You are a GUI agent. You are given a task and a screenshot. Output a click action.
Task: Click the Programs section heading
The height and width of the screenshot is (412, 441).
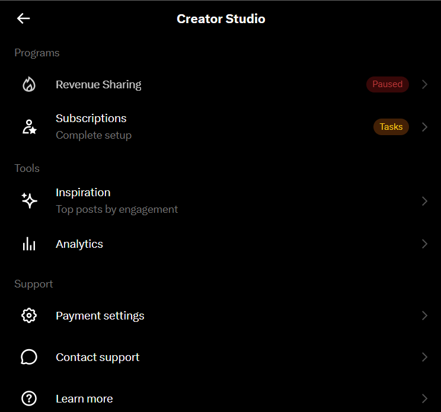click(37, 53)
